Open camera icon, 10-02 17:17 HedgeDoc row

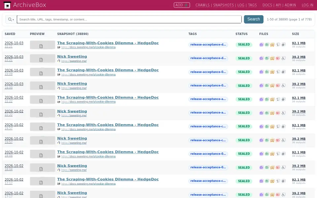[x=267, y=181]
